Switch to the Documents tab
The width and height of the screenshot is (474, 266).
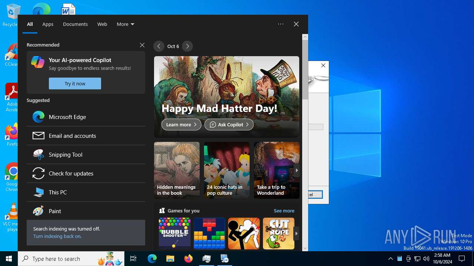75,24
